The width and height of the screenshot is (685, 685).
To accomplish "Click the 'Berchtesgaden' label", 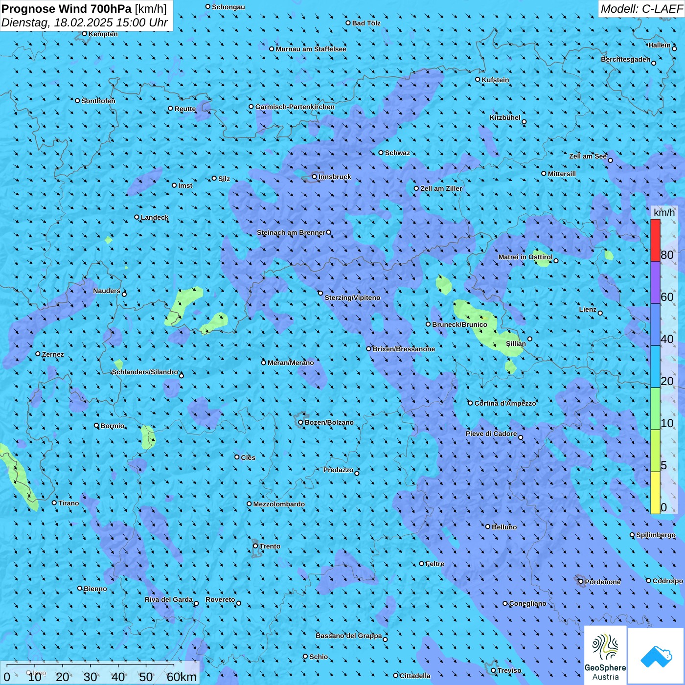I will coord(626,59).
